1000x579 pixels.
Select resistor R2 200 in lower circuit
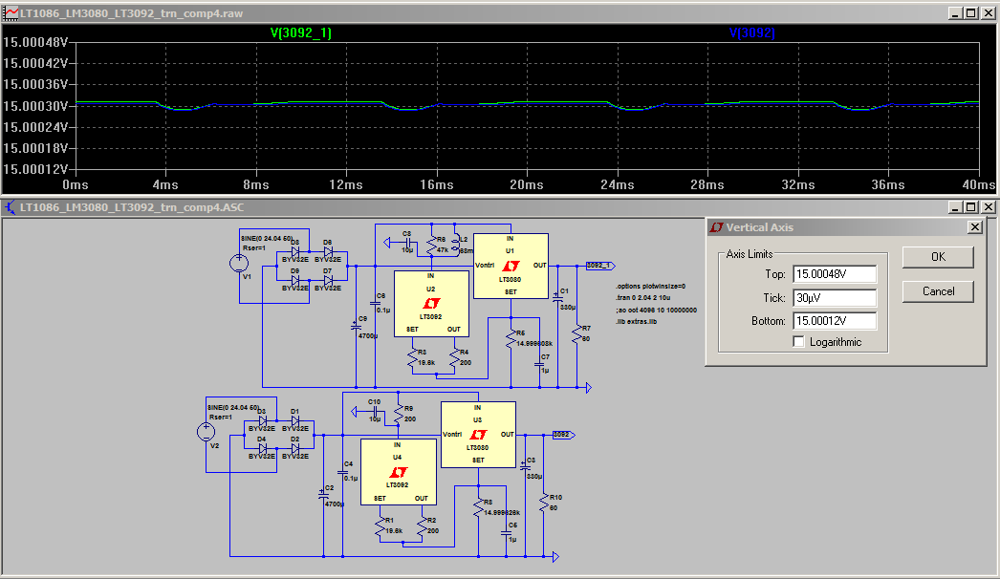click(x=422, y=526)
